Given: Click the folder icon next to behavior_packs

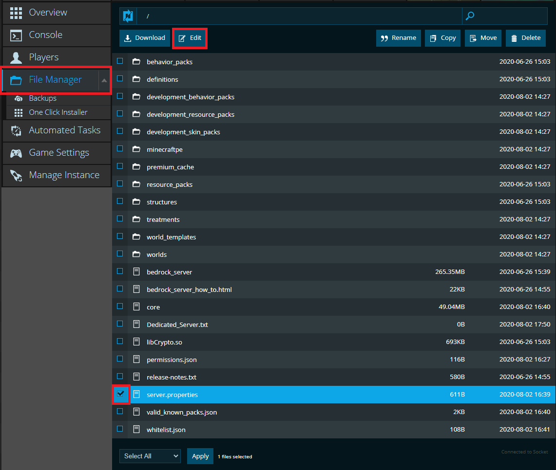Looking at the screenshot, I should (136, 62).
